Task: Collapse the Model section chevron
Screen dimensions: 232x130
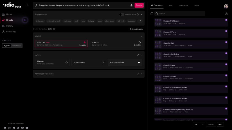Action: (142, 36)
